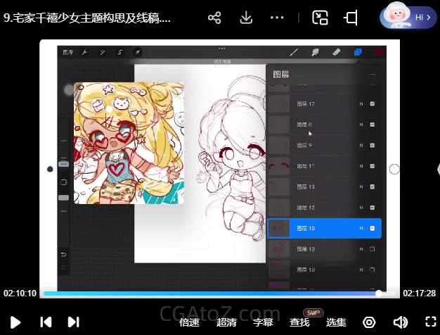This screenshot has width=440, height=335.
Task: Uncheck visibility for layer 13
Action: pyautogui.click(x=372, y=187)
